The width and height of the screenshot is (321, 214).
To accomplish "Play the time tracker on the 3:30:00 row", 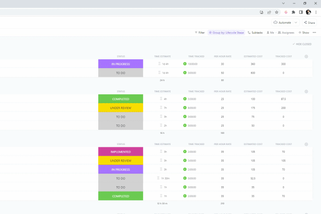I will [x=185, y=99].
